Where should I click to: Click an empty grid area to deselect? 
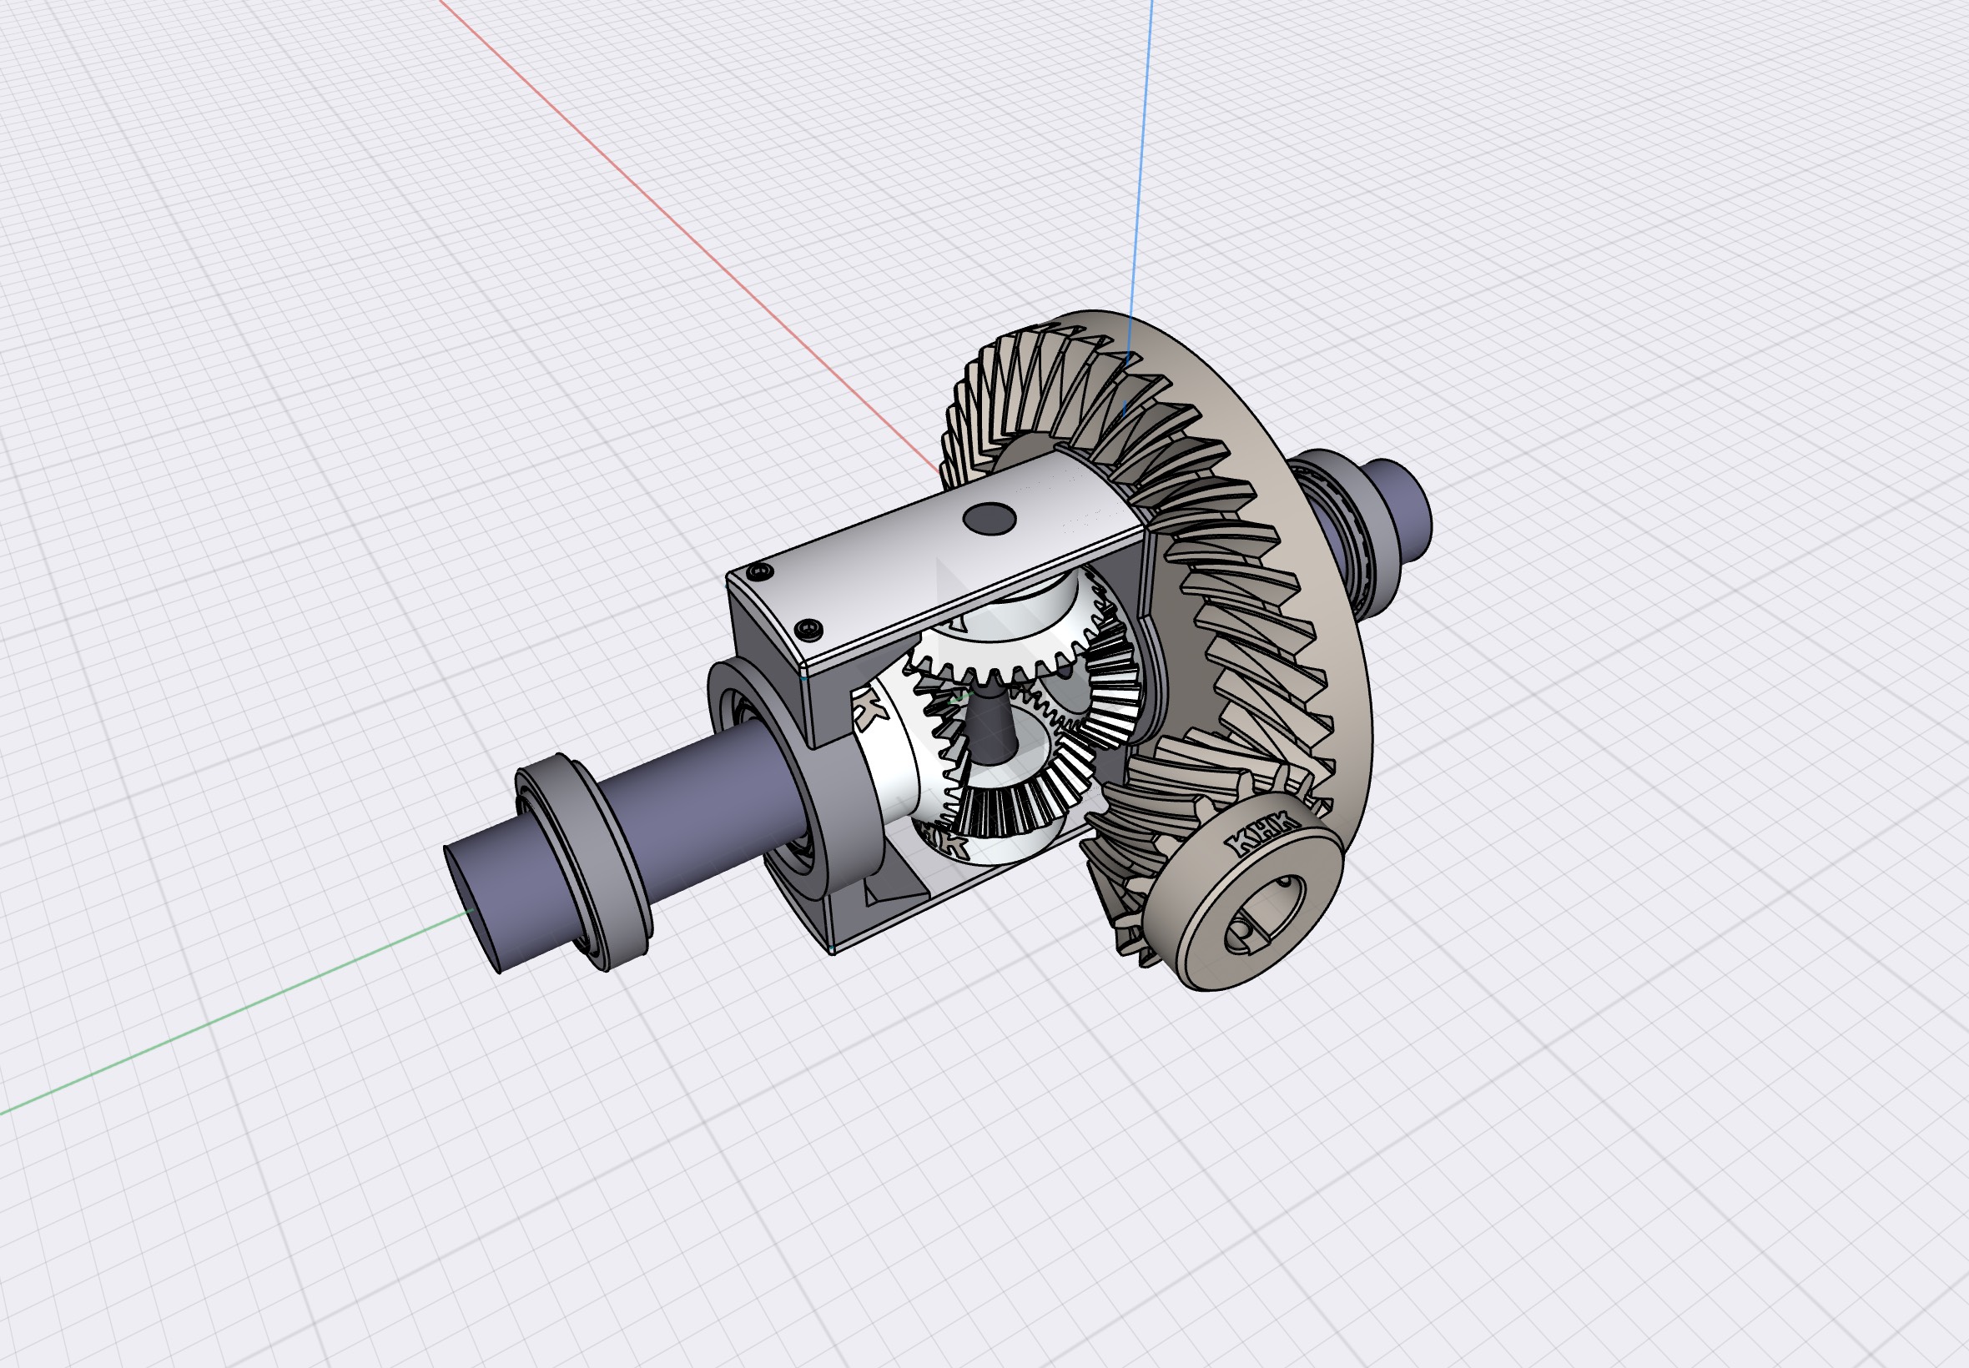tap(343, 343)
